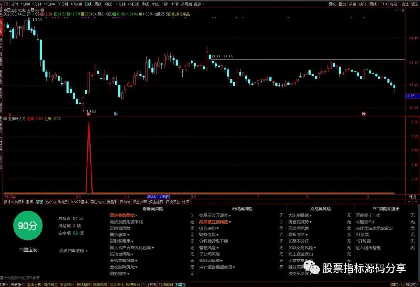420x287 pixels.
Task: Click the 管理 indicator tab
Action: [39, 202]
